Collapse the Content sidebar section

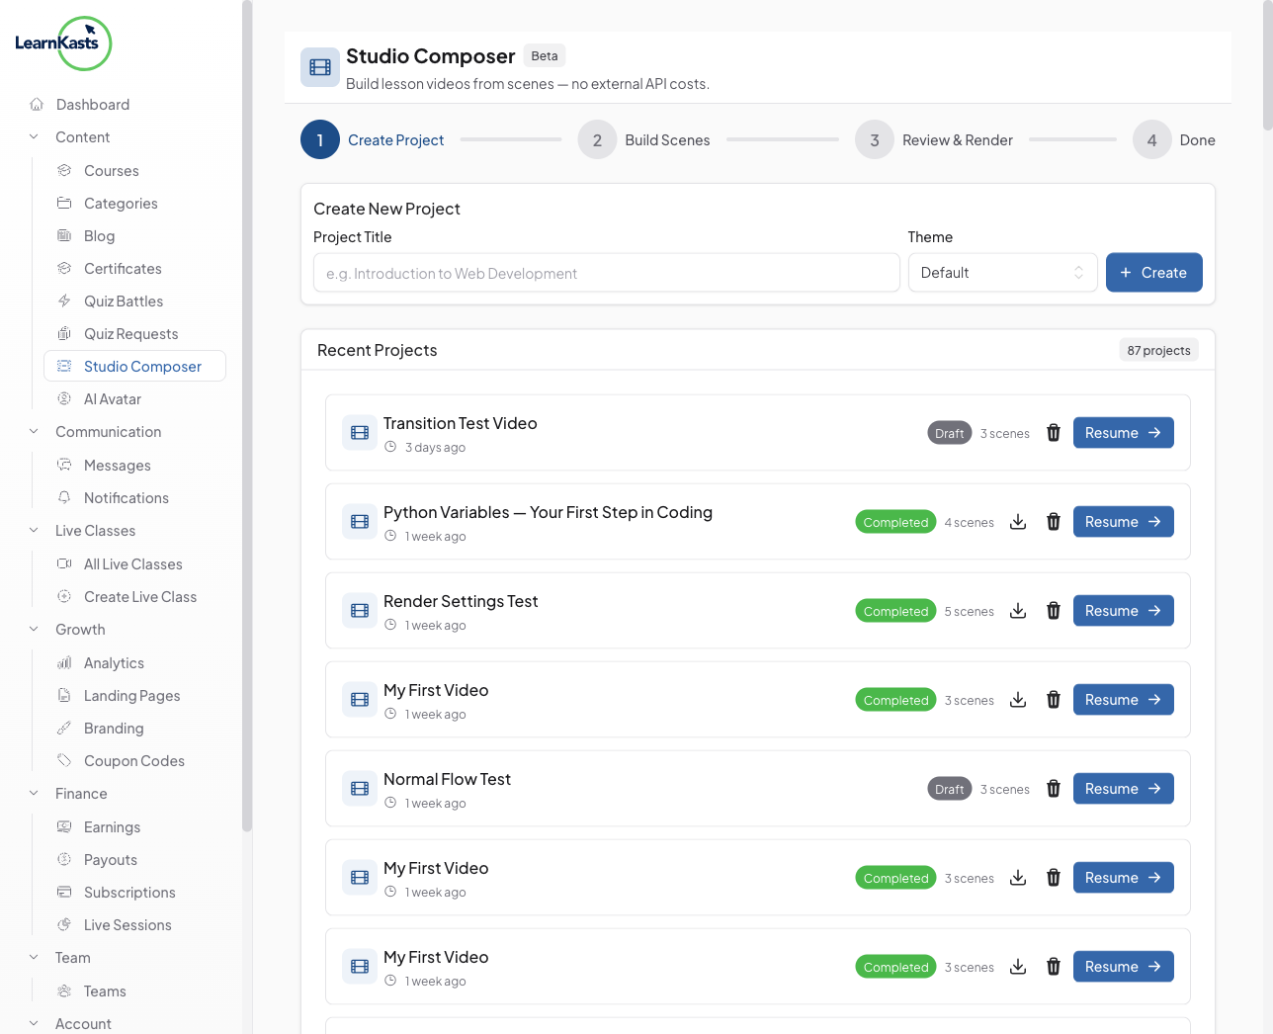(35, 137)
